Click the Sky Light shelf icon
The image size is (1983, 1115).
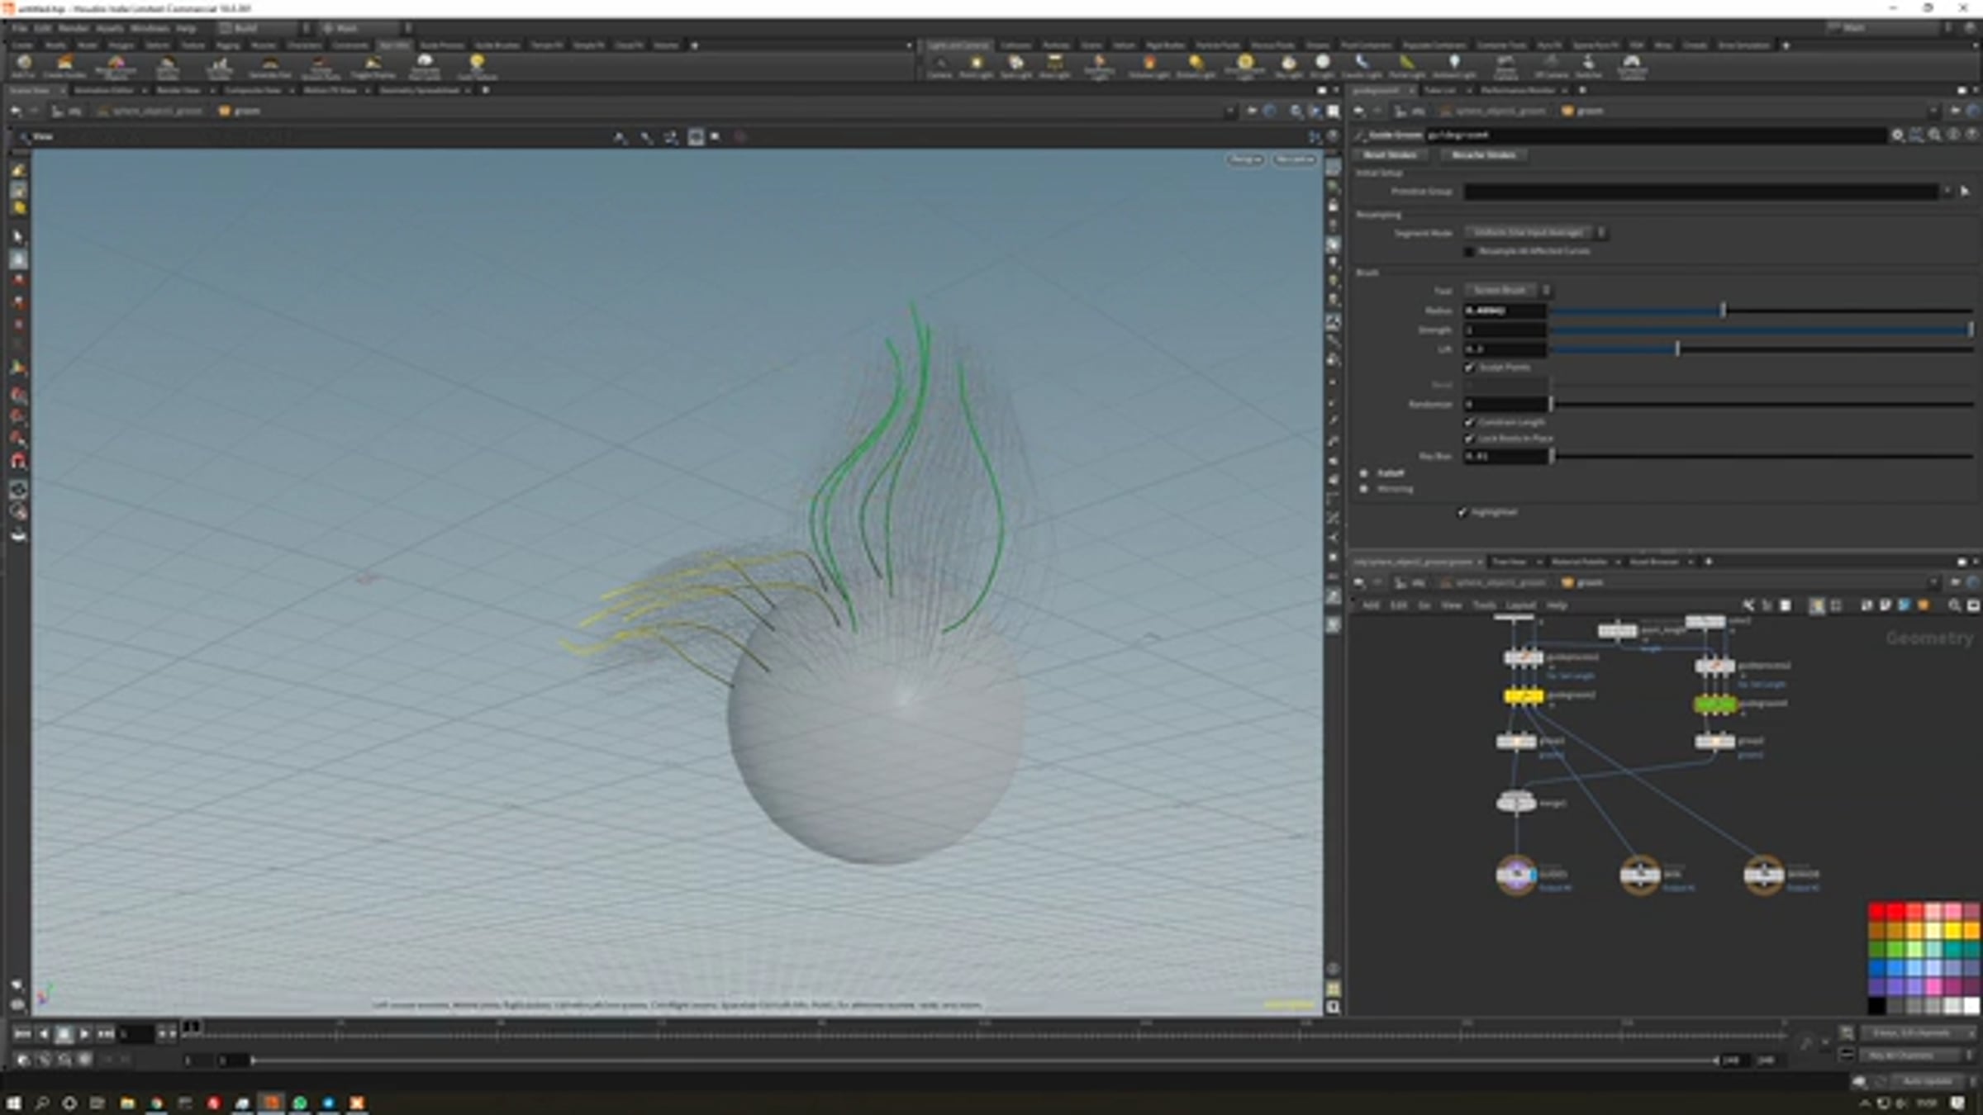coord(1288,66)
